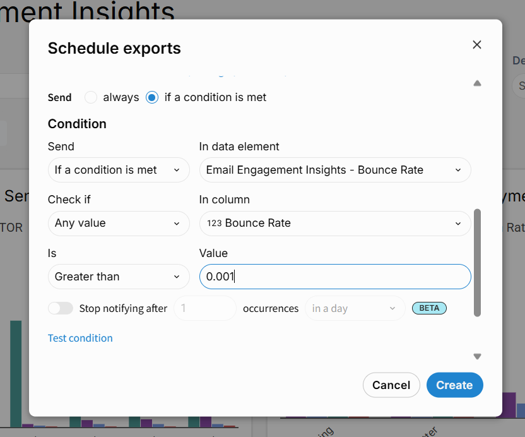525x437 pixels.
Task: Open the Send condition dropdown
Action: [x=119, y=170]
